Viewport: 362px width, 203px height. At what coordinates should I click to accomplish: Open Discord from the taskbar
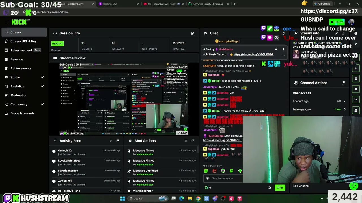point(215,198)
